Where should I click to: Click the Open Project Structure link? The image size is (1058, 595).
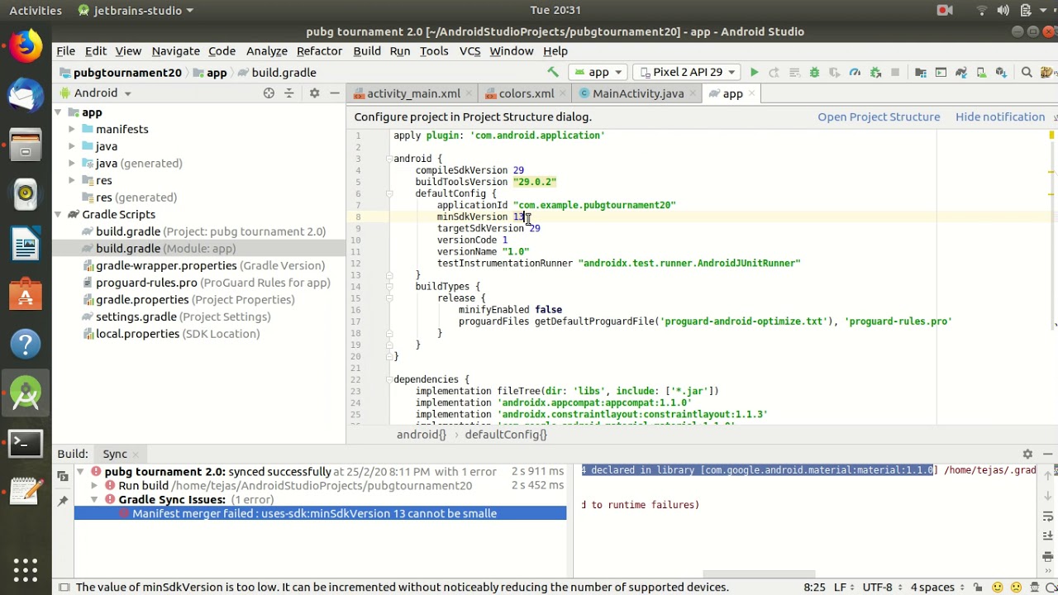click(879, 117)
